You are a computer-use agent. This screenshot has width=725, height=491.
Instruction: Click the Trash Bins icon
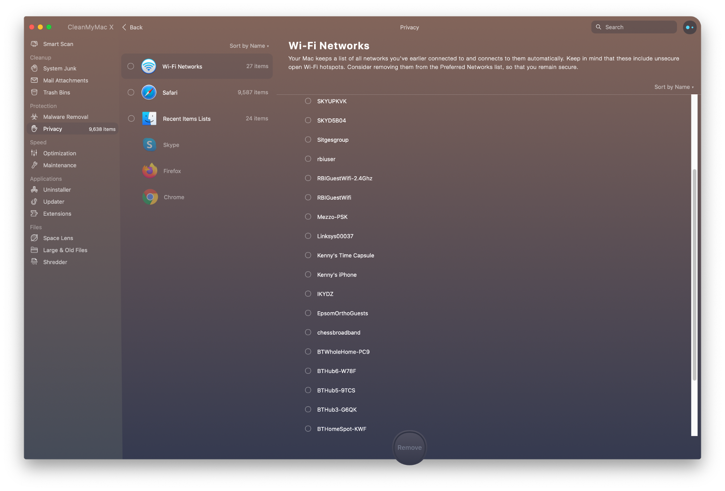pyautogui.click(x=34, y=92)
